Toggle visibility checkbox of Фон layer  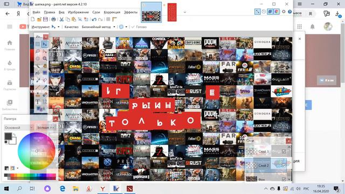click(x=284, y=179)
